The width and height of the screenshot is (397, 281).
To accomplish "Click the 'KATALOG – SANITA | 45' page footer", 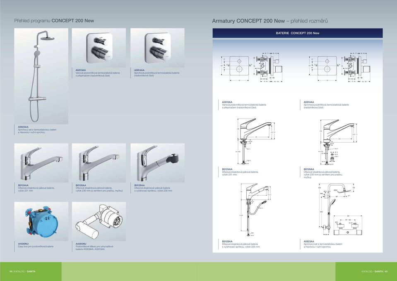I will pyautogui.click(x=375, y=271).
